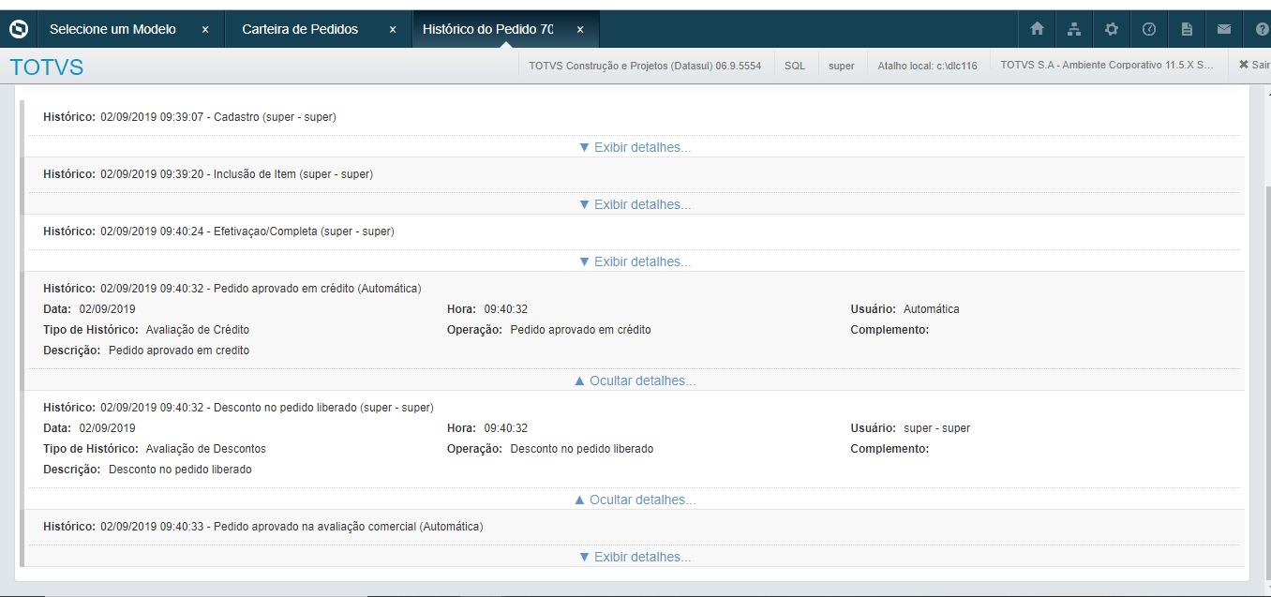
Task: Open the help question mark icon
Action: pyautogui.click(x=1262, y=29)
